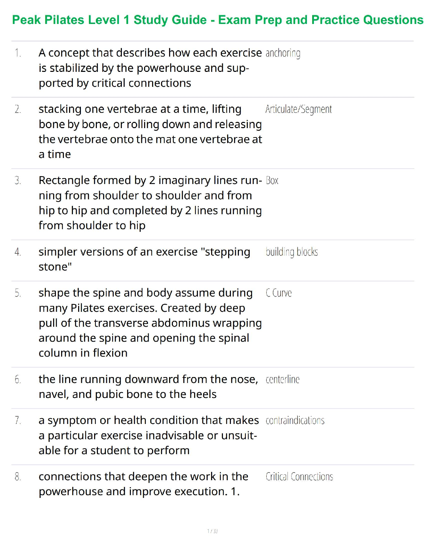Screen dimensions: 425x550
Task: Click the "connections that deepen the work" text
Action: click(143, 484)
